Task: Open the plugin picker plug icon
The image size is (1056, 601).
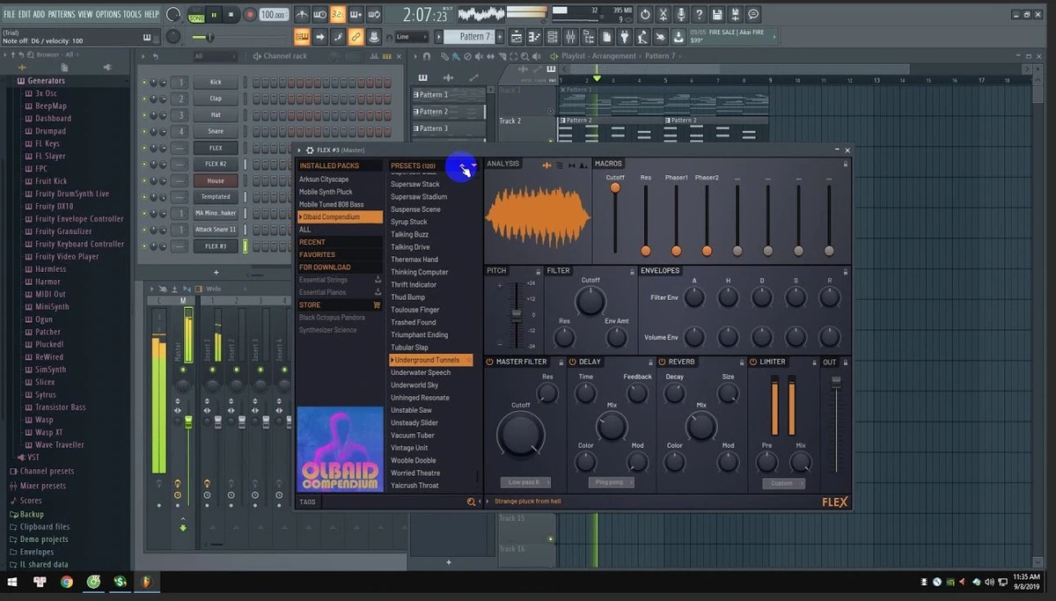Action: pos(624,37)
